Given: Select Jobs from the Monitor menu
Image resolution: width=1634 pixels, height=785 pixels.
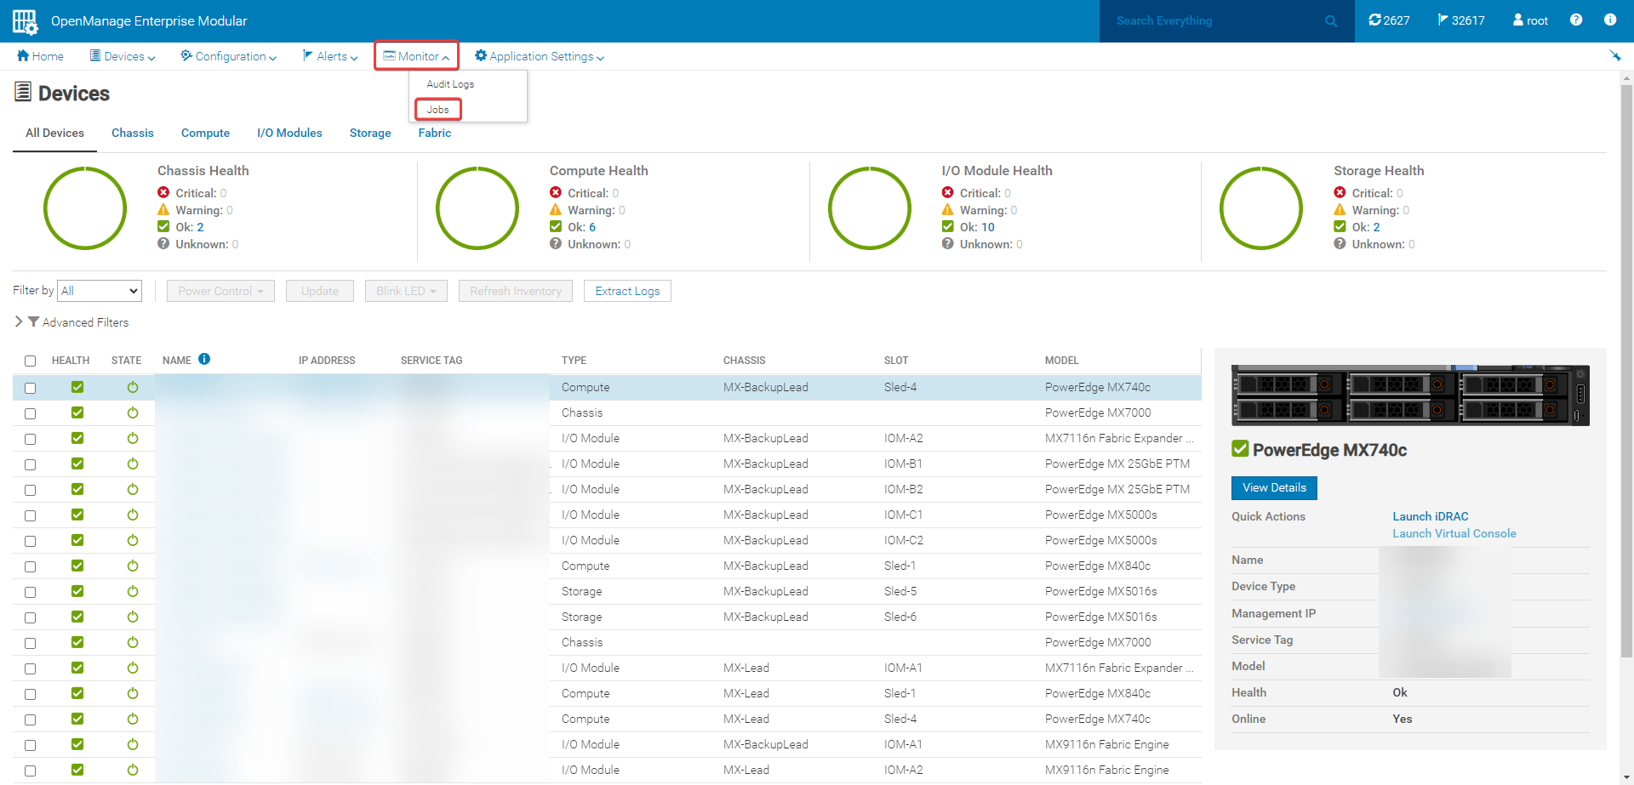Looking at the screenshot, I should tap(437, 110).
